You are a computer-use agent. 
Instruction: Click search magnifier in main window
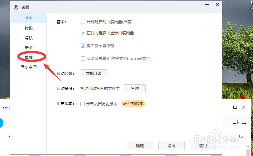(241, 137)
